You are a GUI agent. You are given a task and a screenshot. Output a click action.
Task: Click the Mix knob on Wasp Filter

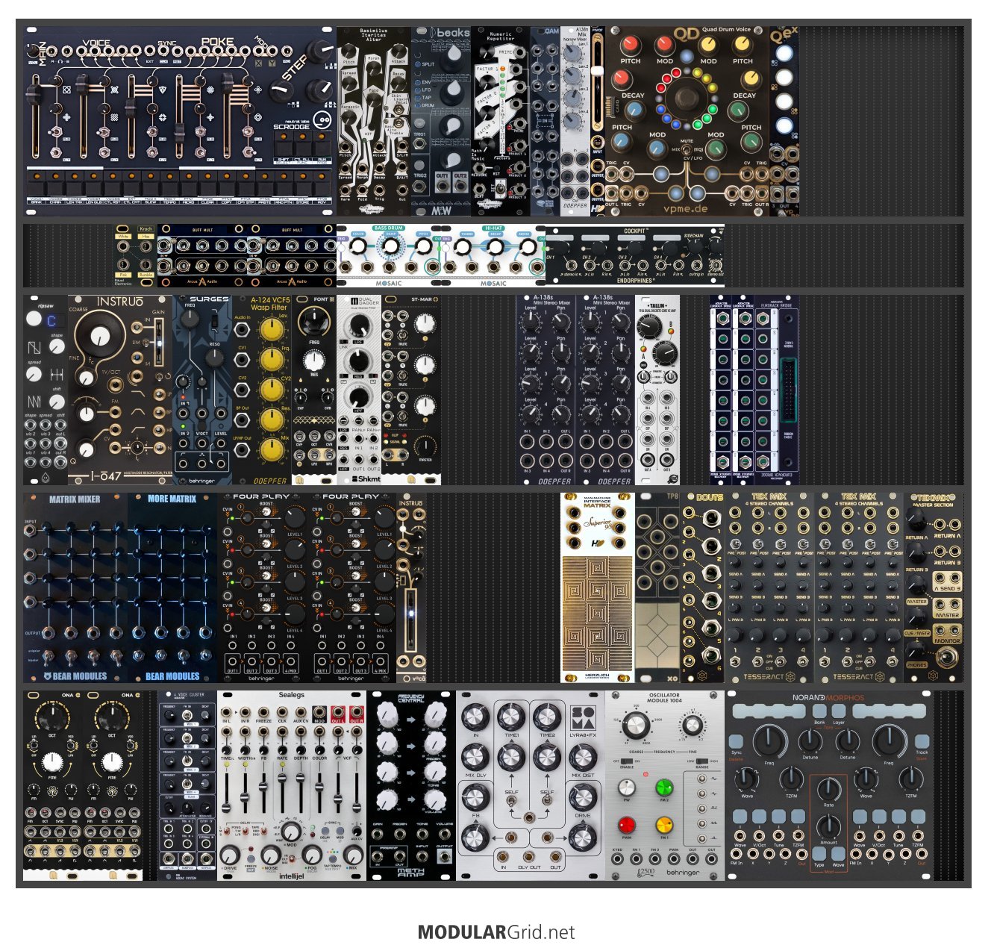point(272,449)
